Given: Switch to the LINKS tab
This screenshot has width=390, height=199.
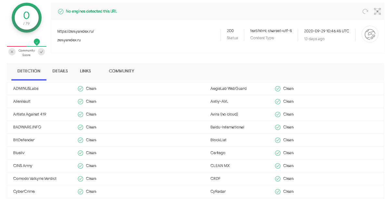Looking at the screenshot, I should [x=85, y=71].
